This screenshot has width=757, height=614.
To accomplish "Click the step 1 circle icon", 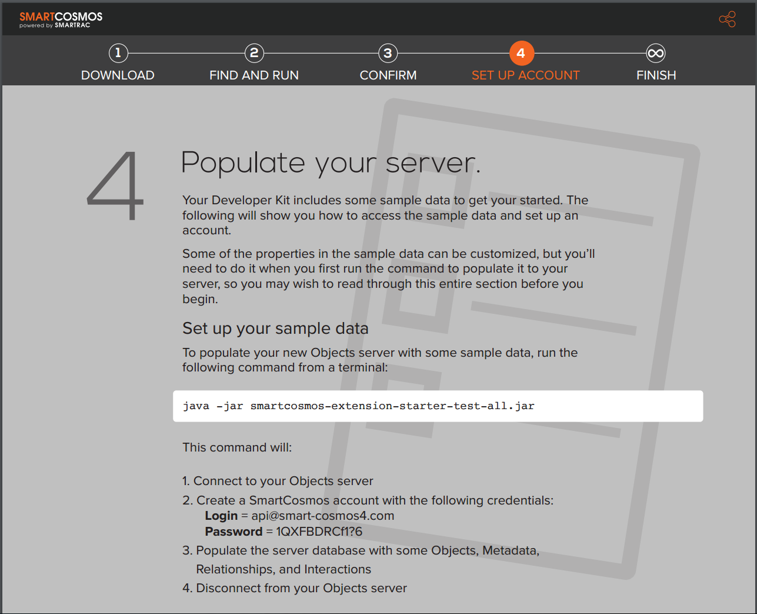I will 118,53.
